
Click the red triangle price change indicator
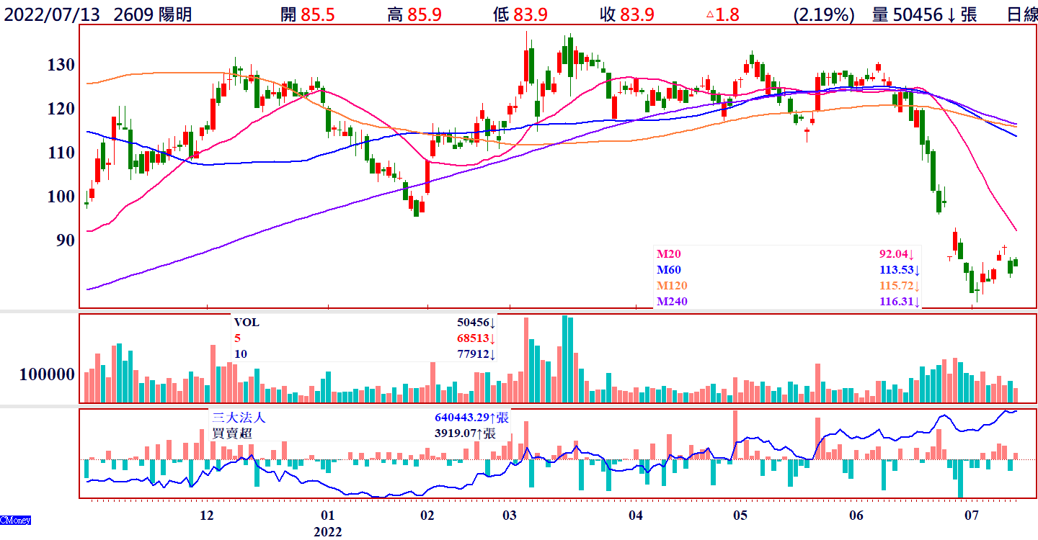[x=710, y=14]
